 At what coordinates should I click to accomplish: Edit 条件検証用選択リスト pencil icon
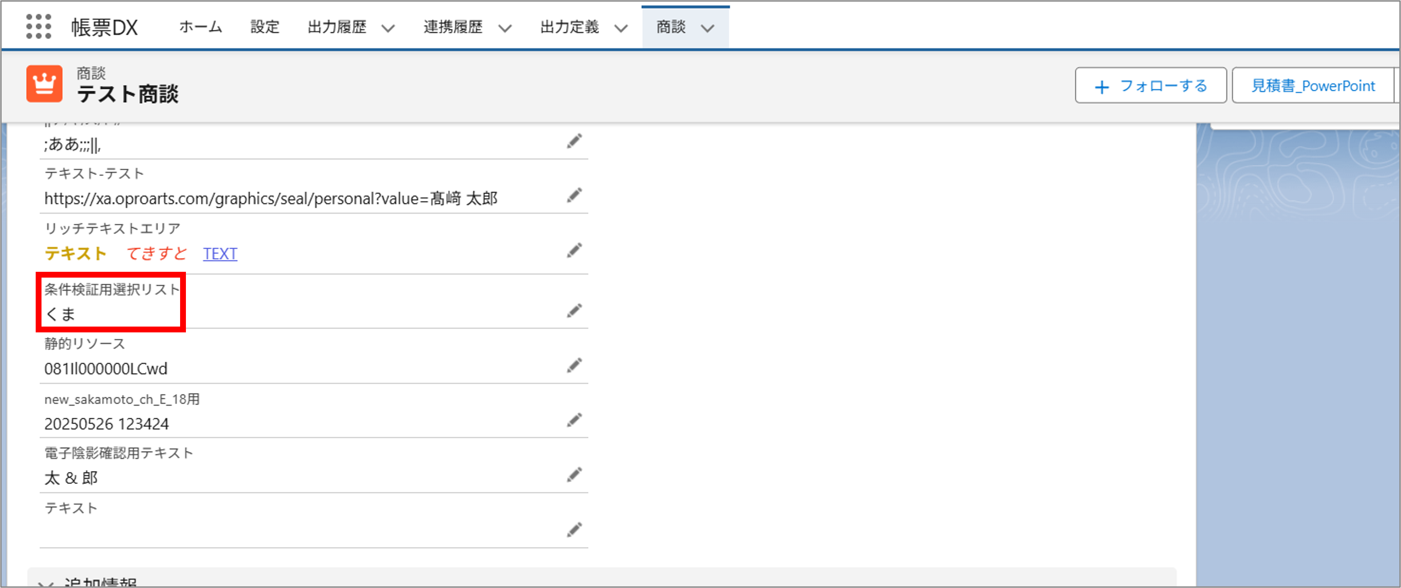(574, 310)
